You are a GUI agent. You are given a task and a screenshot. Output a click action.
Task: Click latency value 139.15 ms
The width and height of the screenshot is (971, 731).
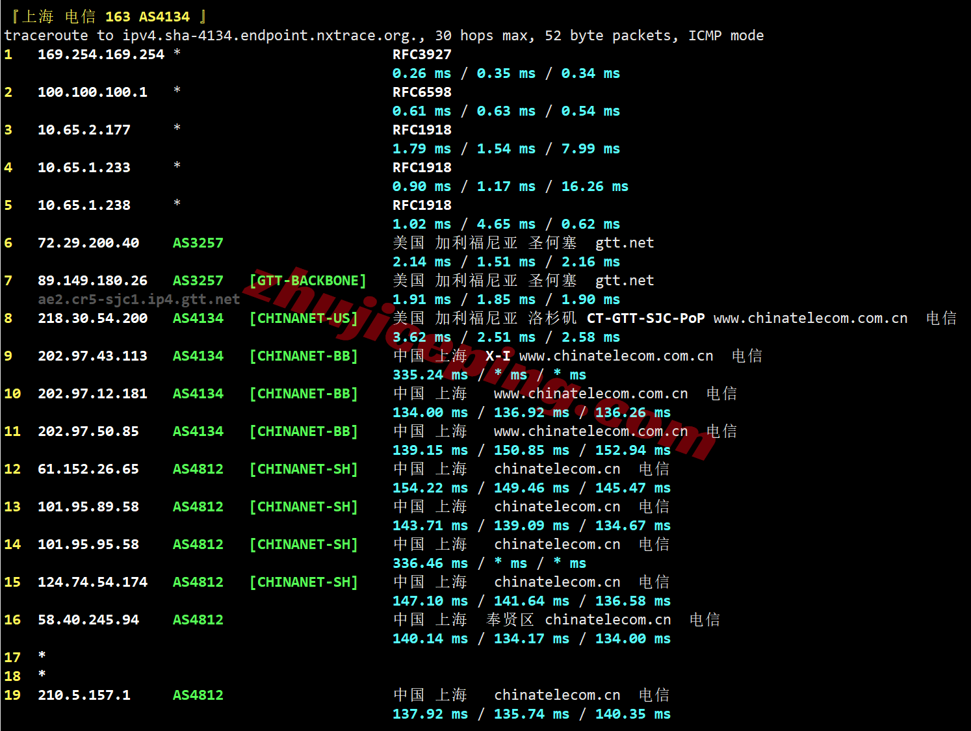coord(430,450)
